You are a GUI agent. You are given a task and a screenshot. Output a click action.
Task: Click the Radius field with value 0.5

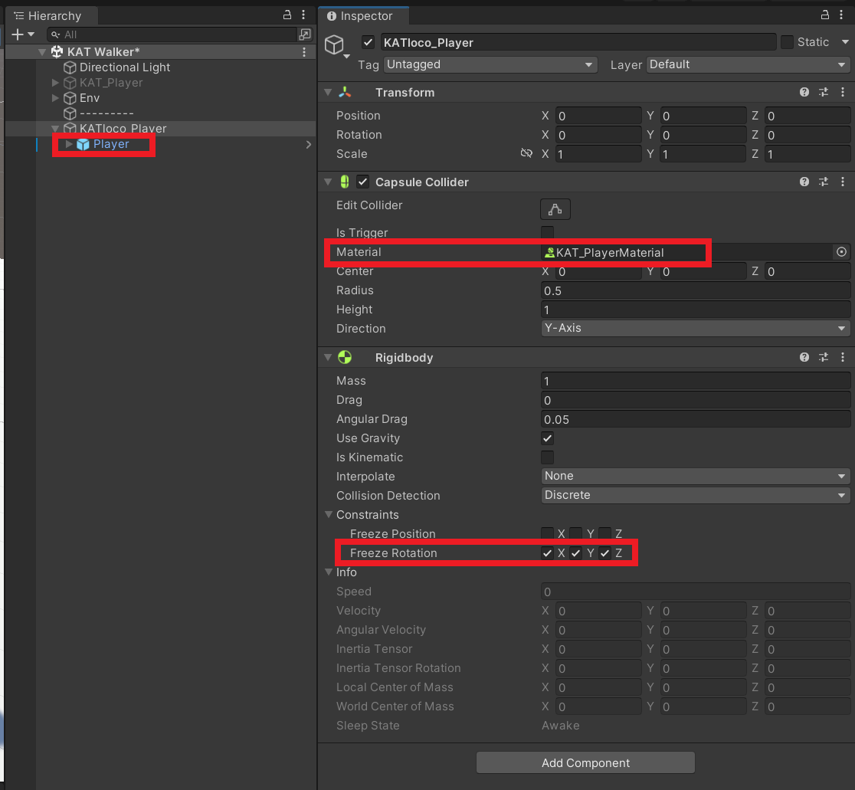[x=695, y=290]
